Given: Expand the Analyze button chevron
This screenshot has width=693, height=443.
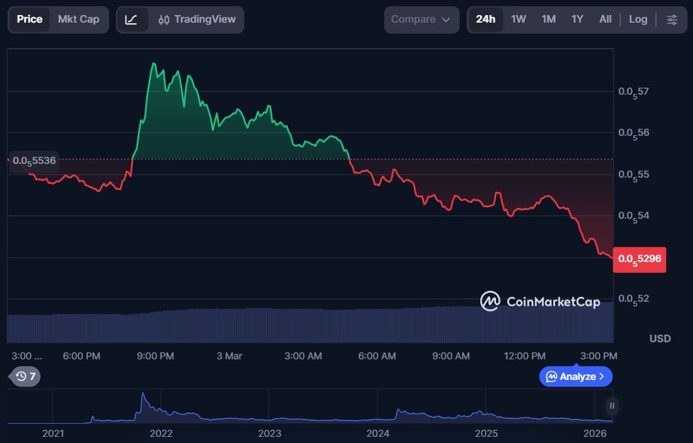Looking at the screenshot, I should [x=602, y=376].
